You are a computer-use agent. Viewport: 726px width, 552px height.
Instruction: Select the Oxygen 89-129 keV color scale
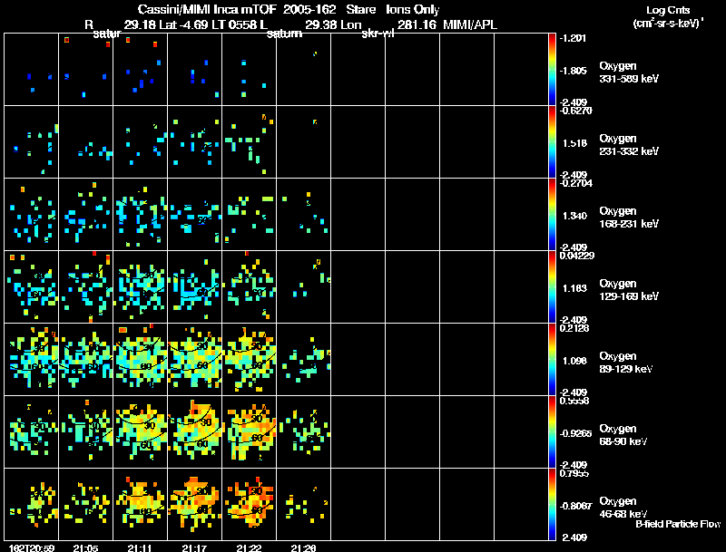point(552,359)
